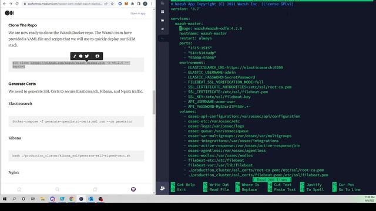Image resolution: width=376 pixels, height=211 pixels.
Task: Click the 'Open in app' link
Action: pos(138,13)
